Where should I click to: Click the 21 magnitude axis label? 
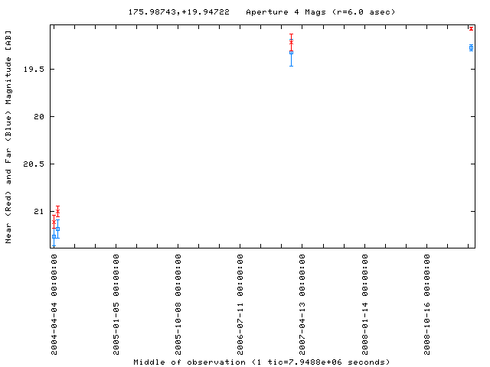click(x=39, y=212)
